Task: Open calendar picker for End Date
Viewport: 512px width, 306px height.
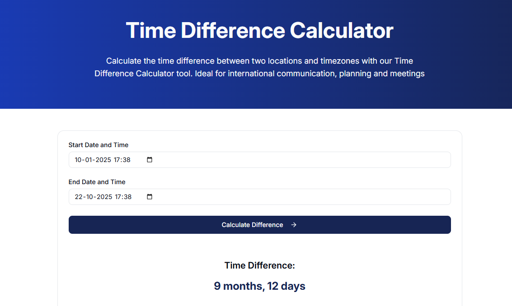Action: (x=150, y=197)
